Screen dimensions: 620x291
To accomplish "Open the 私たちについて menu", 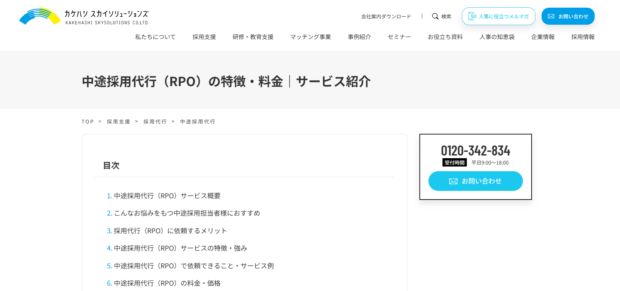I will click(155, 37).
